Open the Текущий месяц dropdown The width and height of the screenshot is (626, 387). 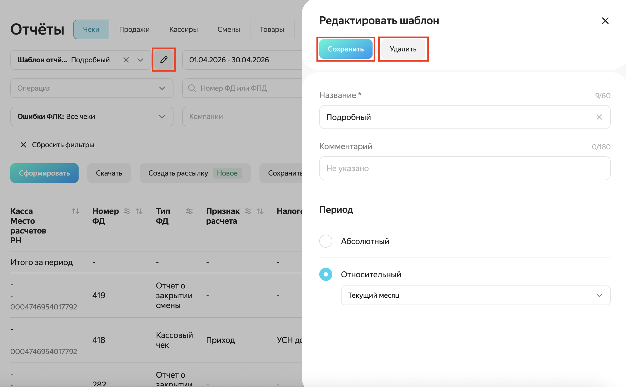click(x=476, y=295)
